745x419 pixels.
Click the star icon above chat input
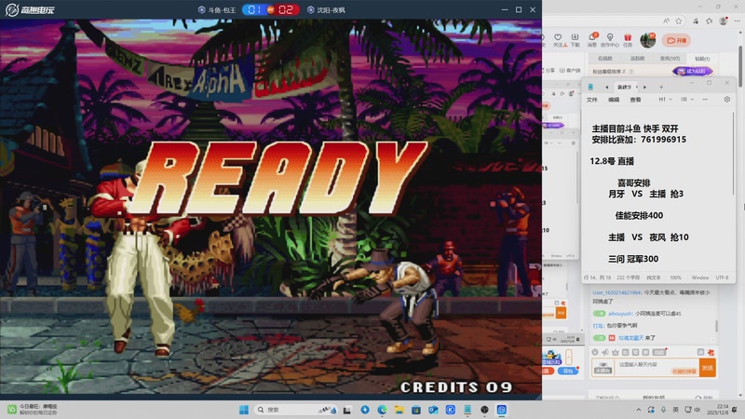point(616,352)
